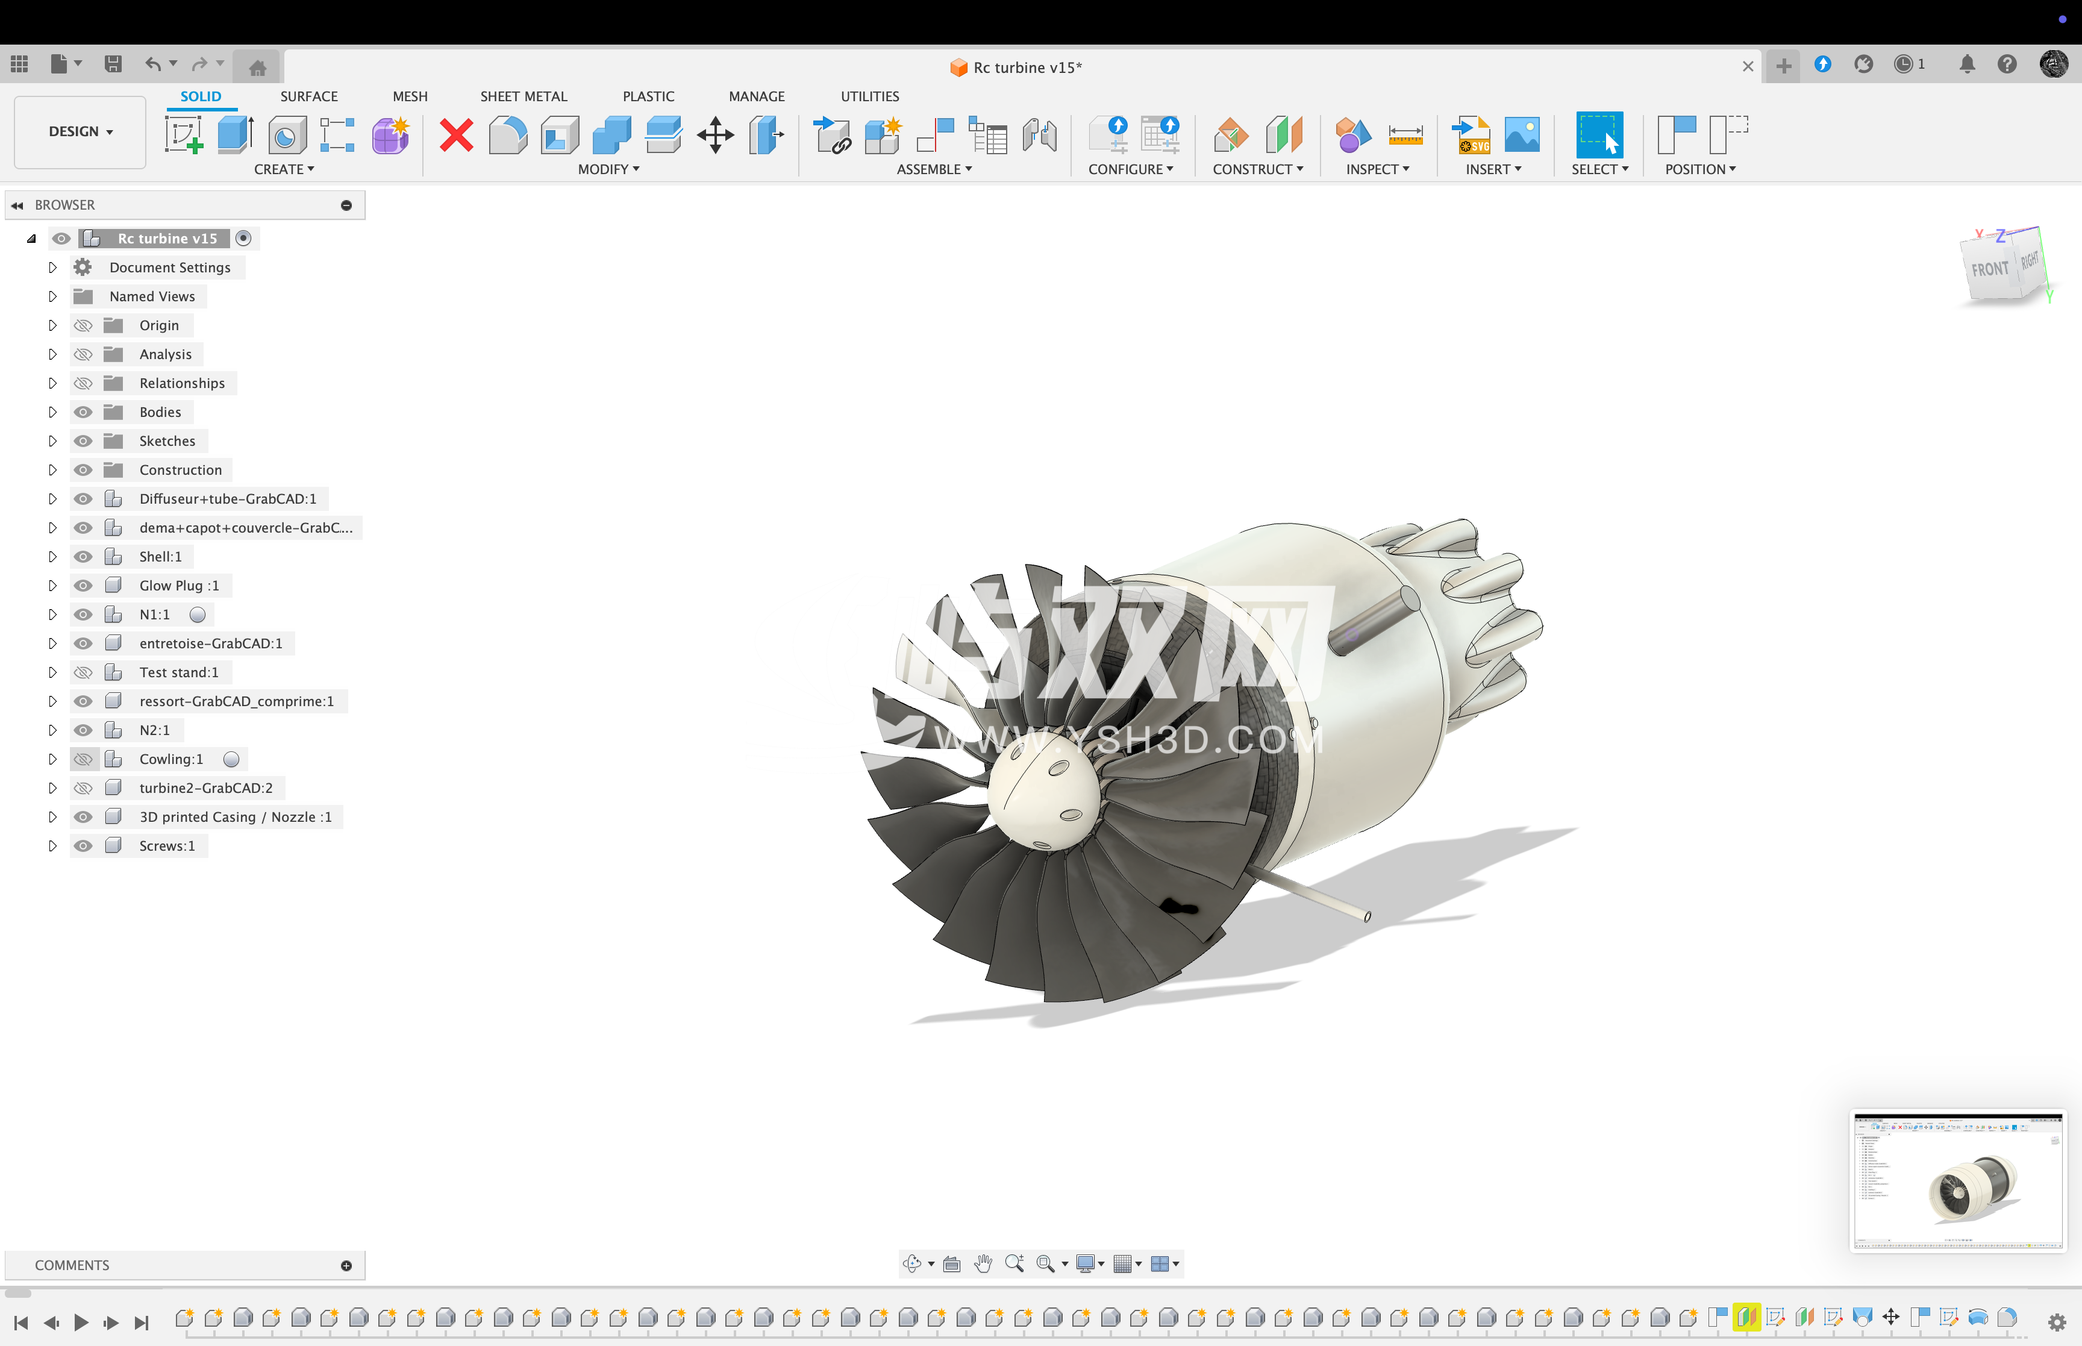This screenshot has width=2082, height=1346.
Task: Click the Extrude tool icon
Action: (x=235, y=134)
